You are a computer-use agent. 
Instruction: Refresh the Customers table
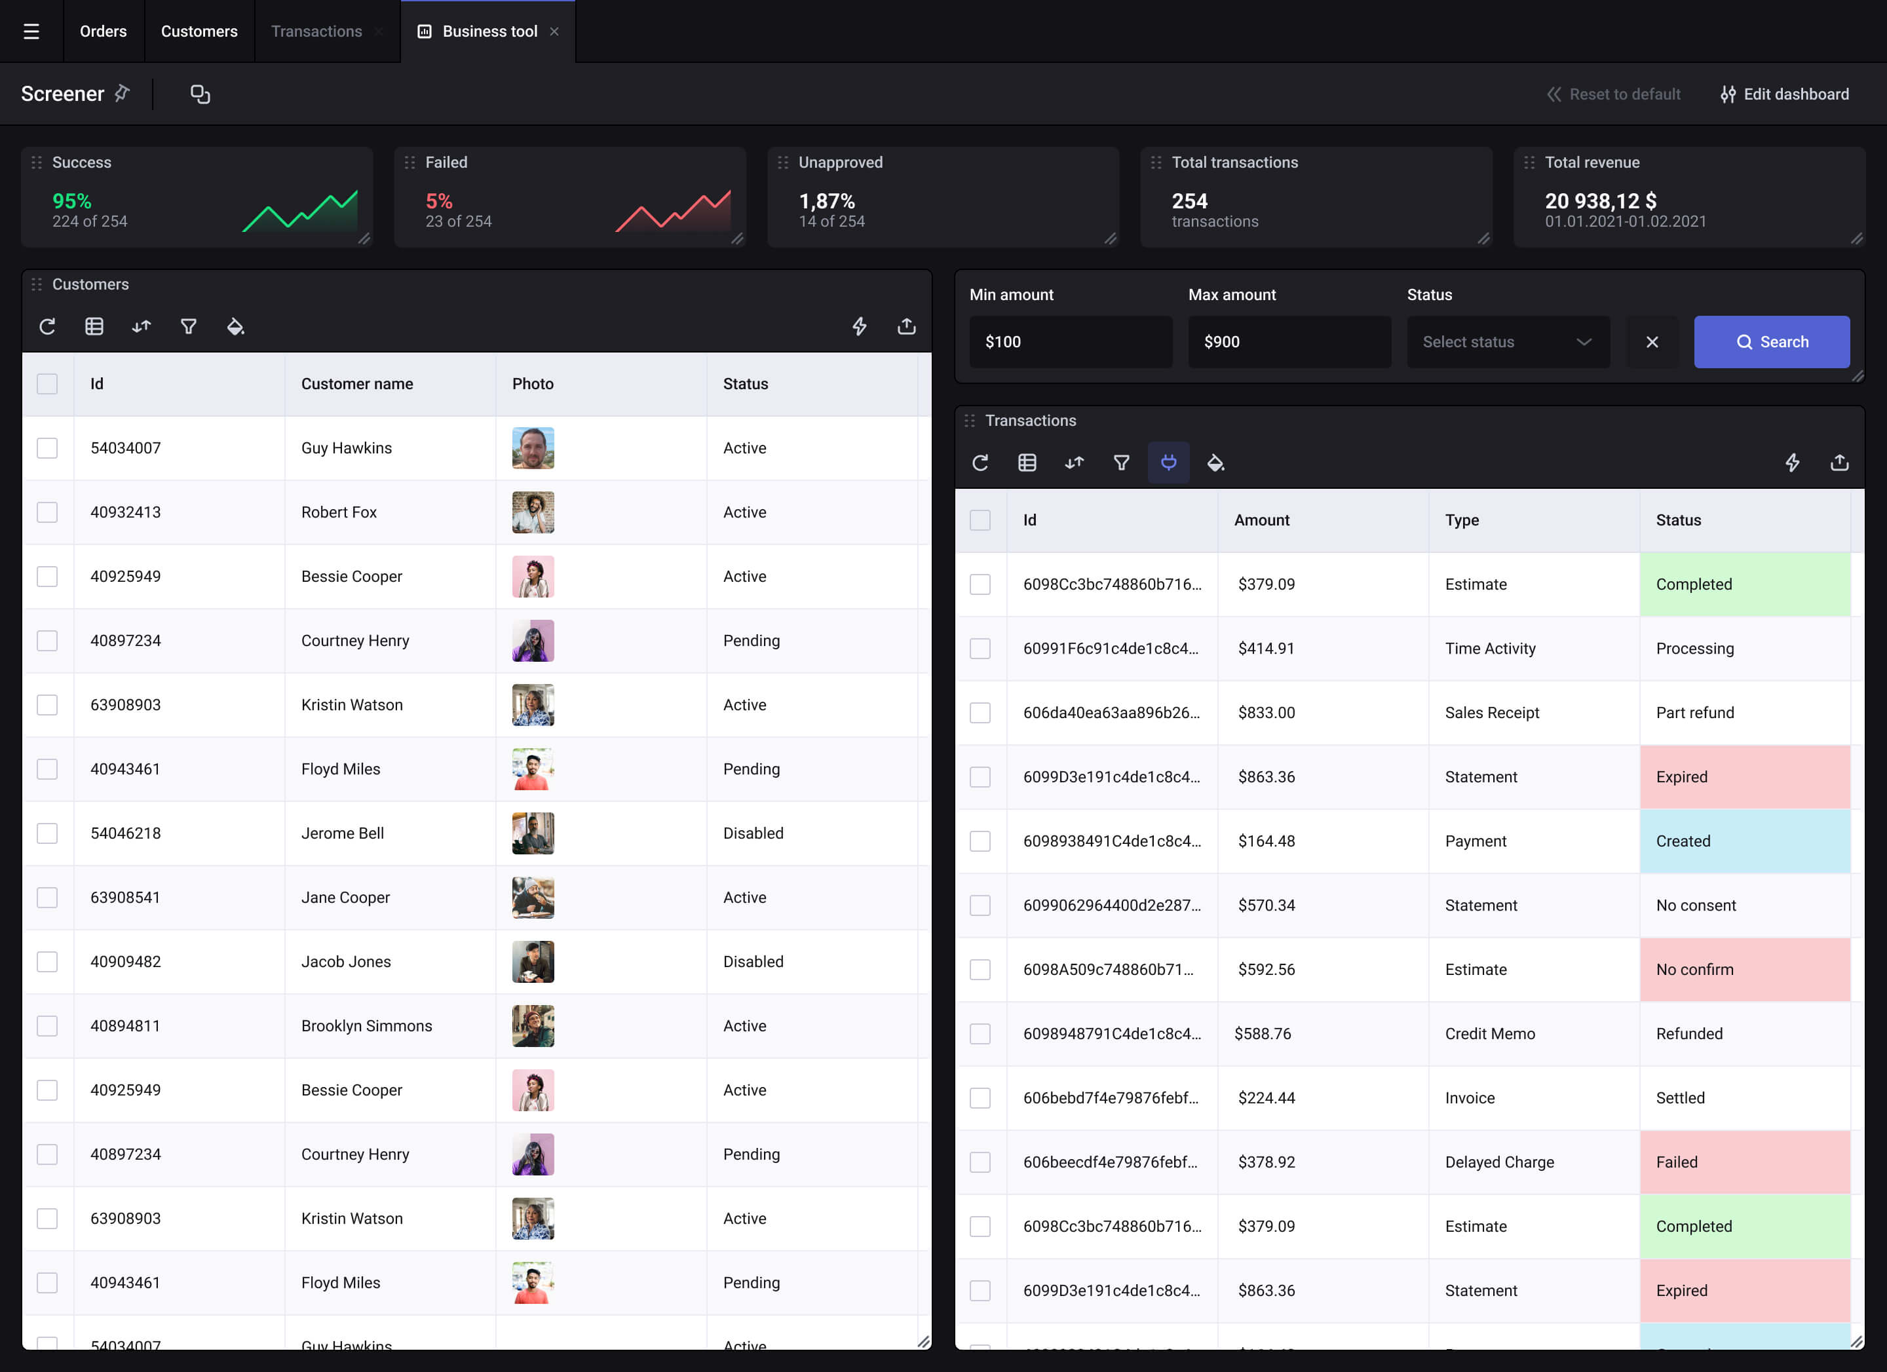pyautogui.click(x=47, y=326)
